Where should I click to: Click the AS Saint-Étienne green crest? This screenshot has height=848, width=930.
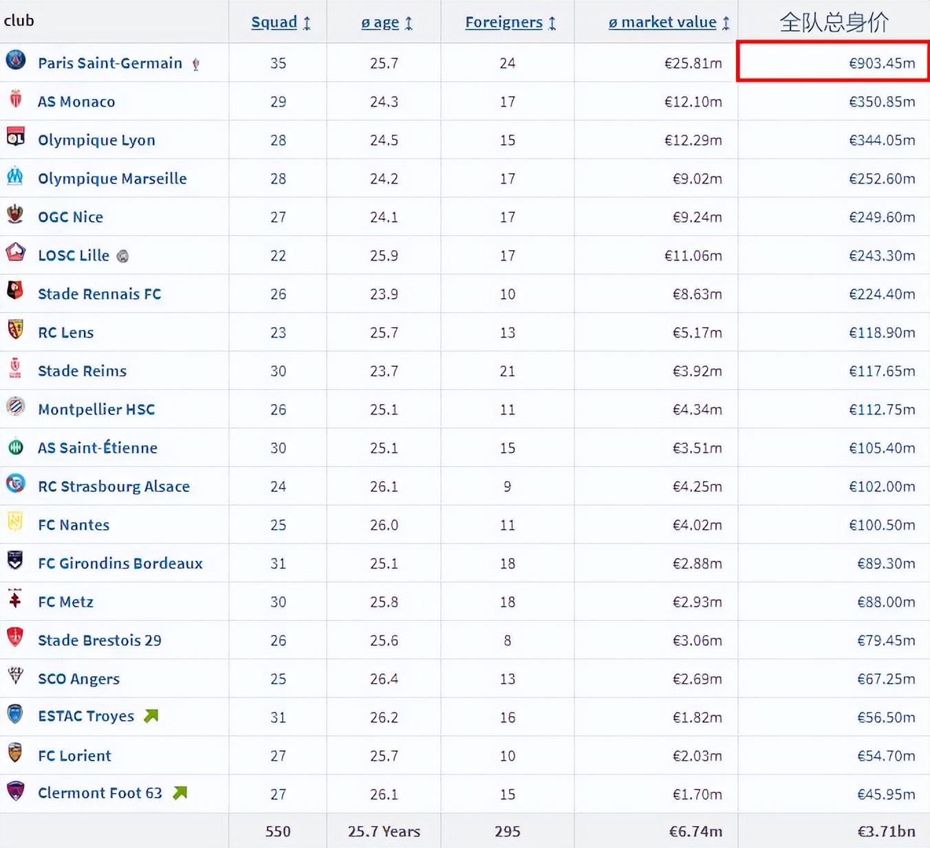coord(15,447)
